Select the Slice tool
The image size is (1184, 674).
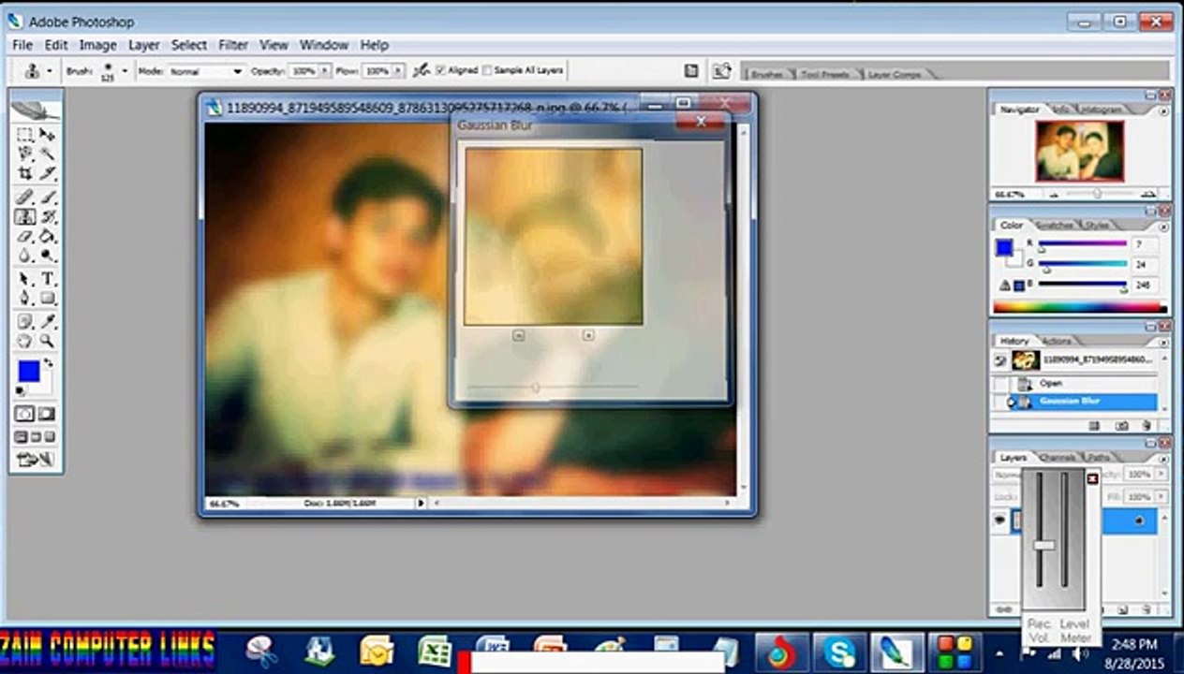47,174
